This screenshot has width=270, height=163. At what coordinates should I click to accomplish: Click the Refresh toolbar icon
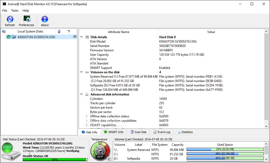[10, 19]
